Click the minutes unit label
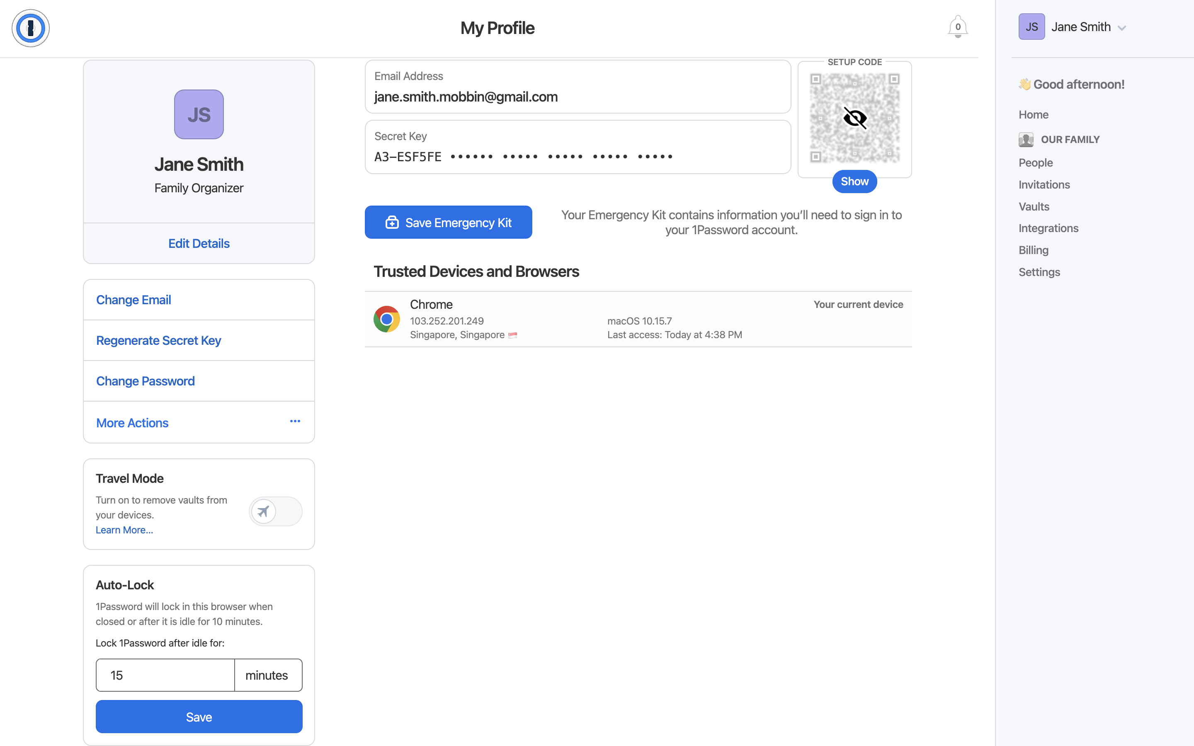 (x=267, y=675)
